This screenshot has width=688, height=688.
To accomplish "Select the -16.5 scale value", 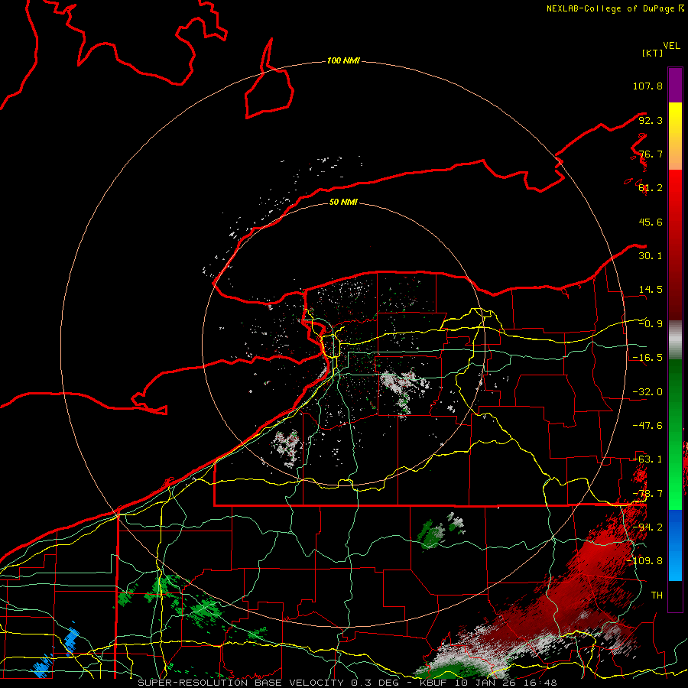I will (647, 358).
